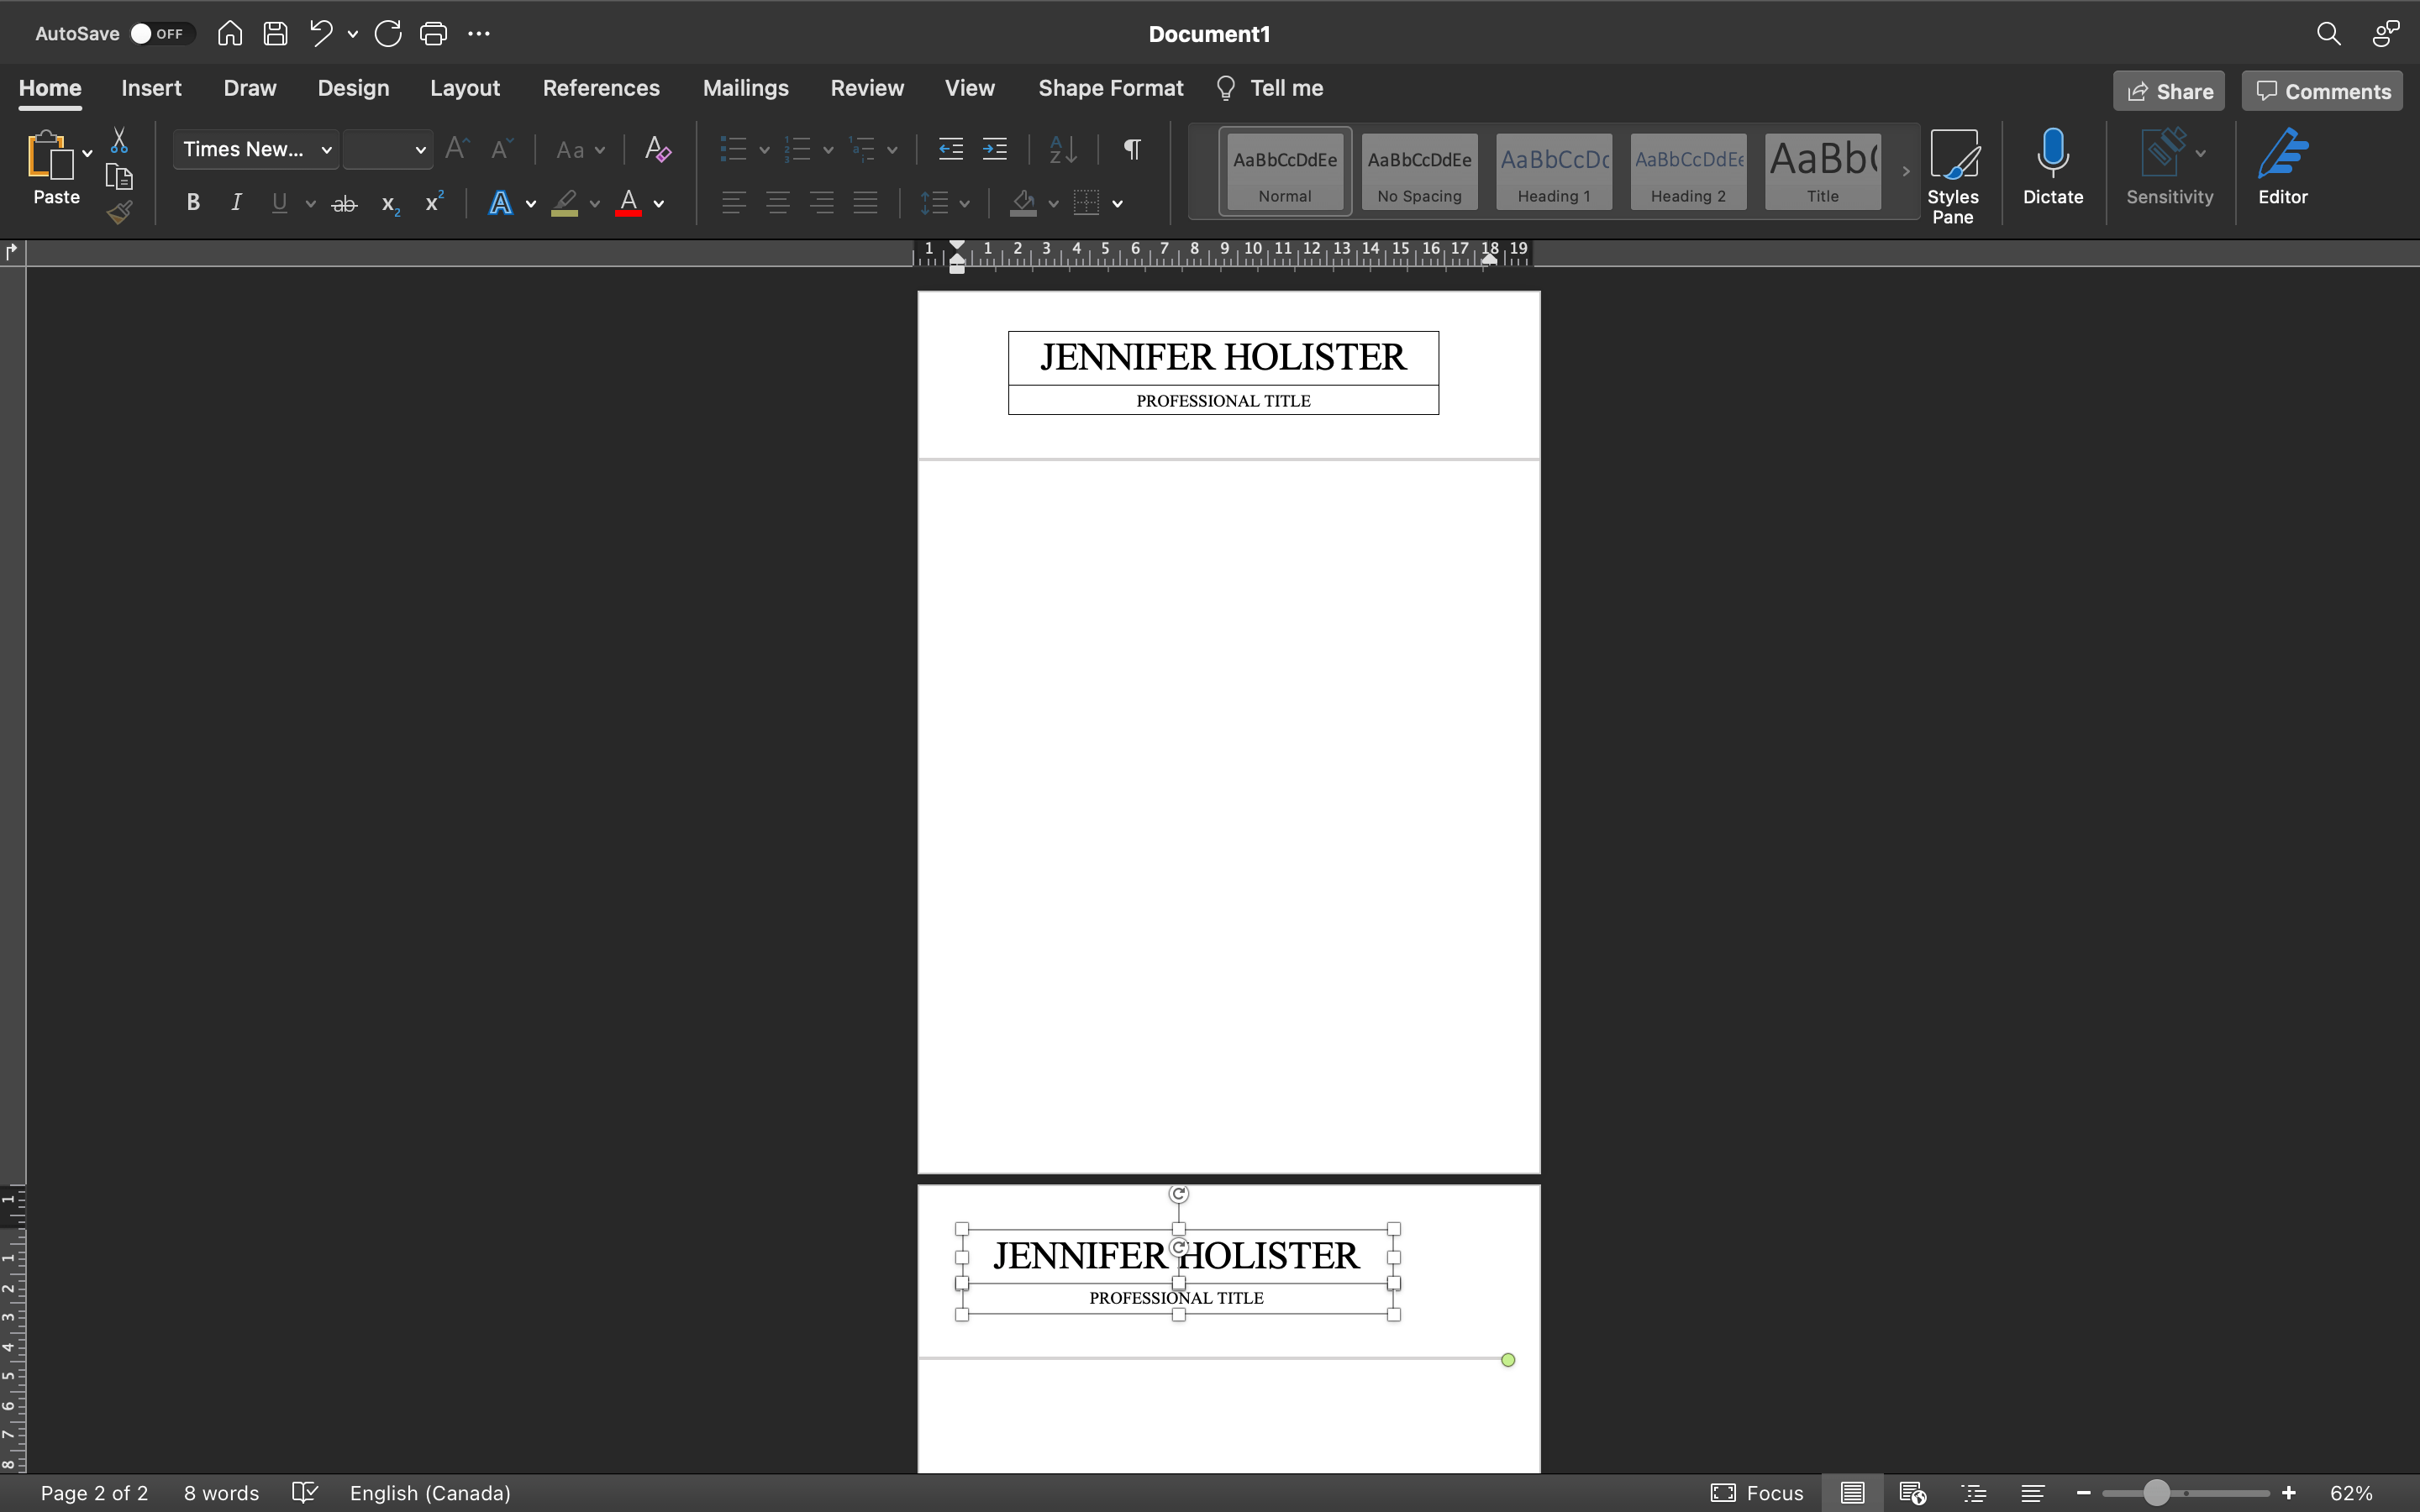Toggle Italic formatting
The width and height of the screenshot is (2420, 1512).
pyautogui.click(x=236, y=203)
